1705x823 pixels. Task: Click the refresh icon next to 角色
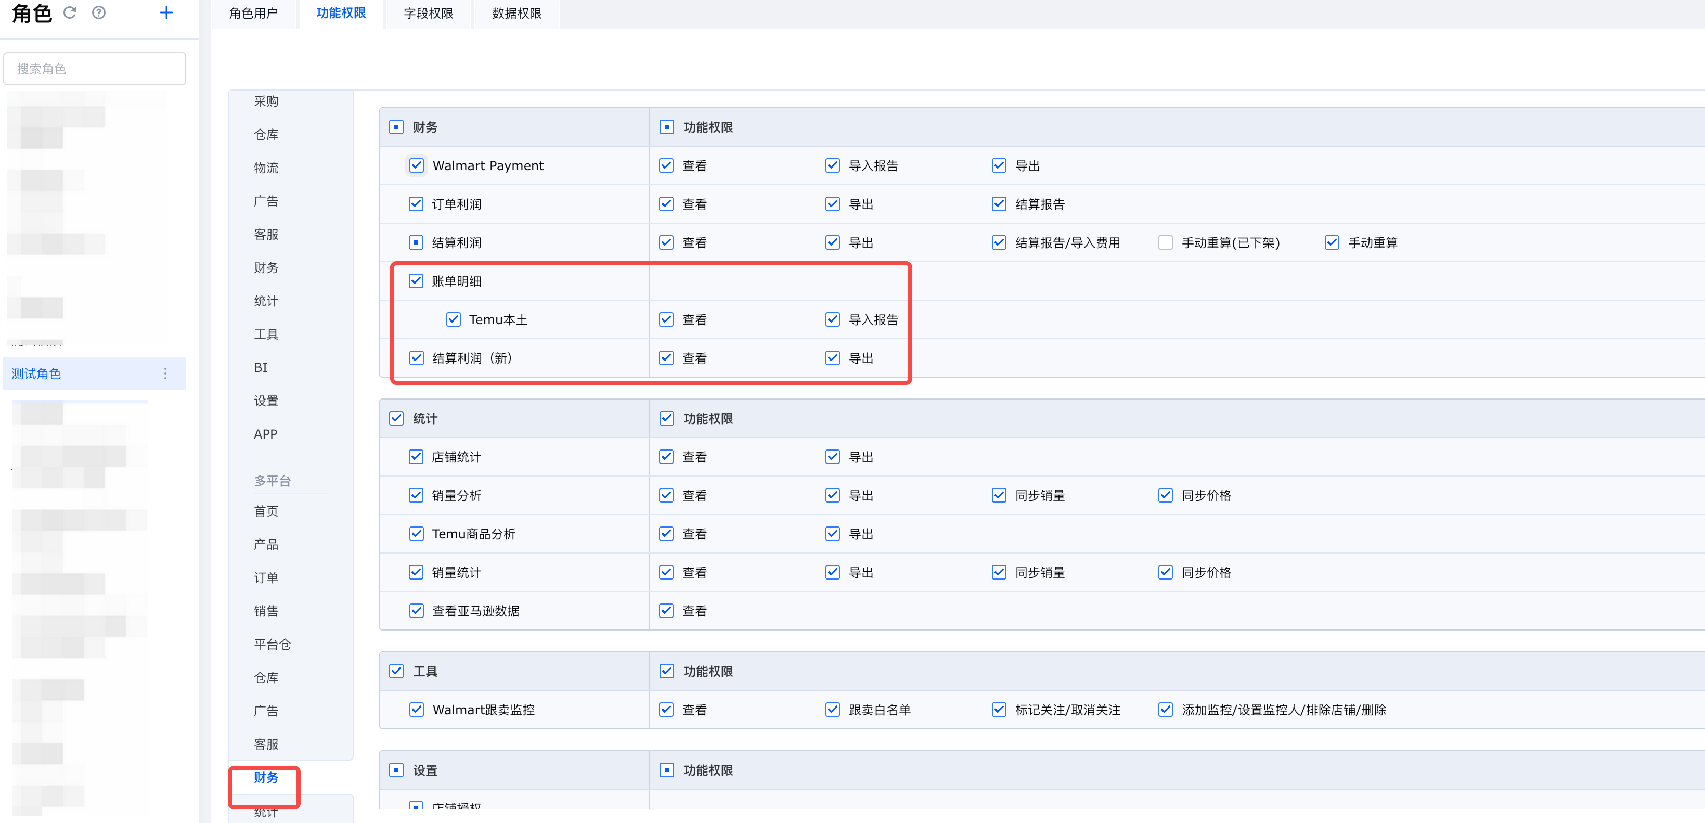click(x=70, y=12)
